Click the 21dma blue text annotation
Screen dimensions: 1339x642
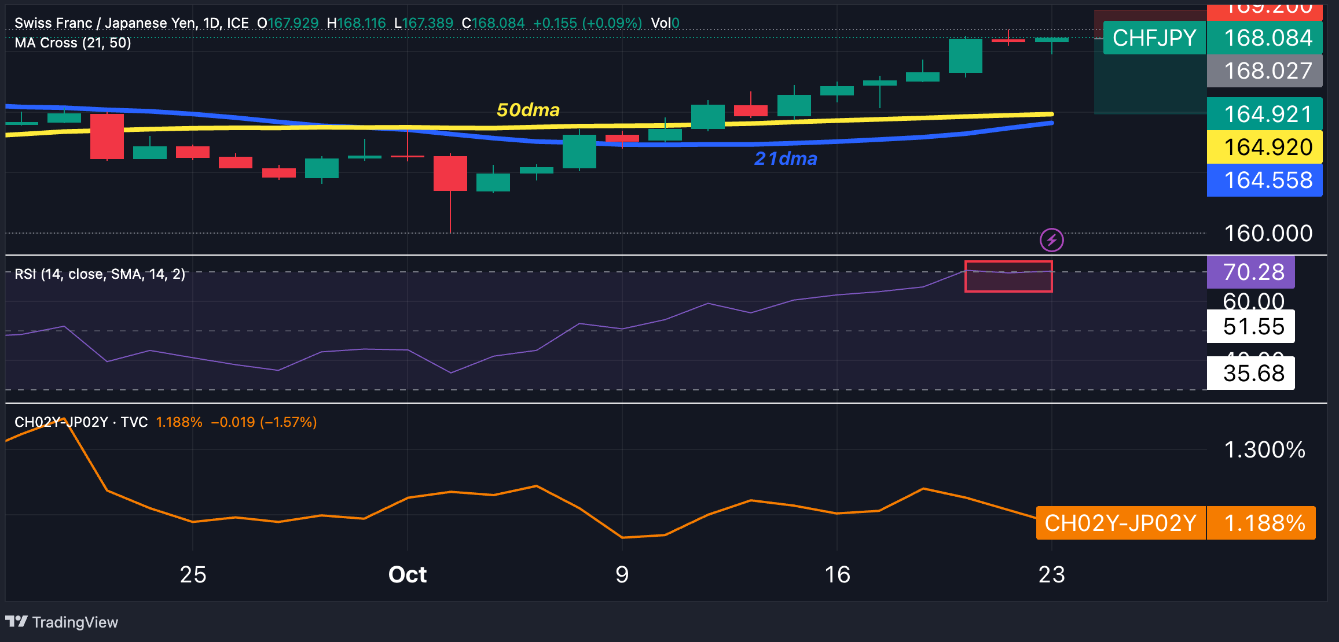(x=786, y=158)
